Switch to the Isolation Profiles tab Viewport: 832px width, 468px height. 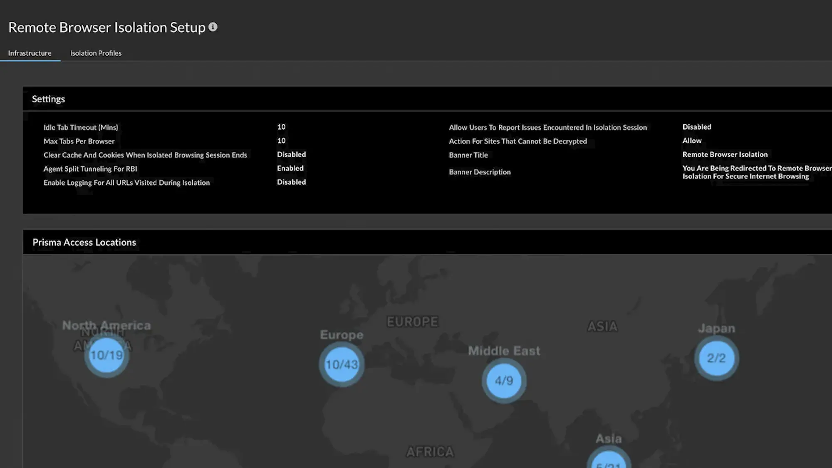[96, 53]
